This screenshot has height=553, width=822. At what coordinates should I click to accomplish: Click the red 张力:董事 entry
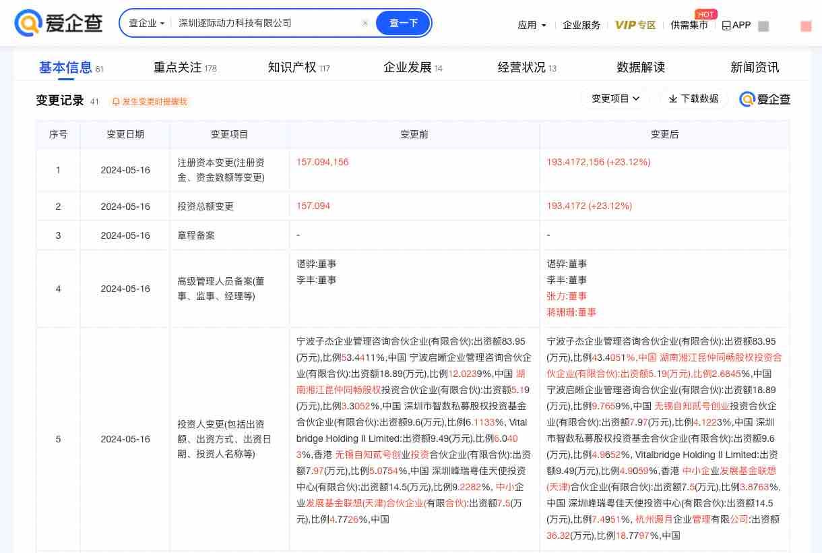tap(567, 296)
